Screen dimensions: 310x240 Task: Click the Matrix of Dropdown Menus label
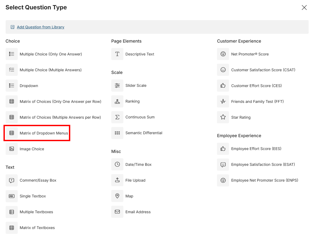pyautogui.click(x=44, y=133)
